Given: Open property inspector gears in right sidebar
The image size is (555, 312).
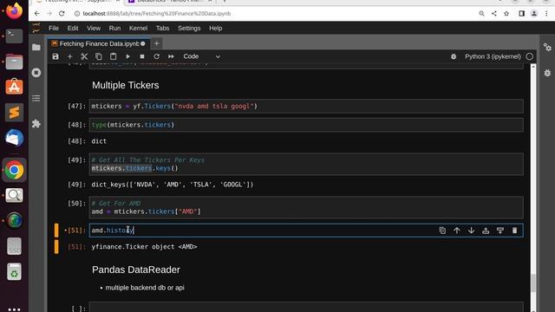Looking at the screenshot, I should 547,47.
